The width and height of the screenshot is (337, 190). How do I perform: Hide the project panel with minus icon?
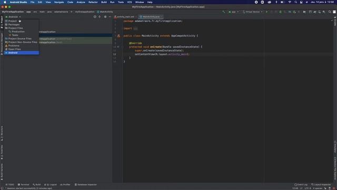(x=110, y=16)
